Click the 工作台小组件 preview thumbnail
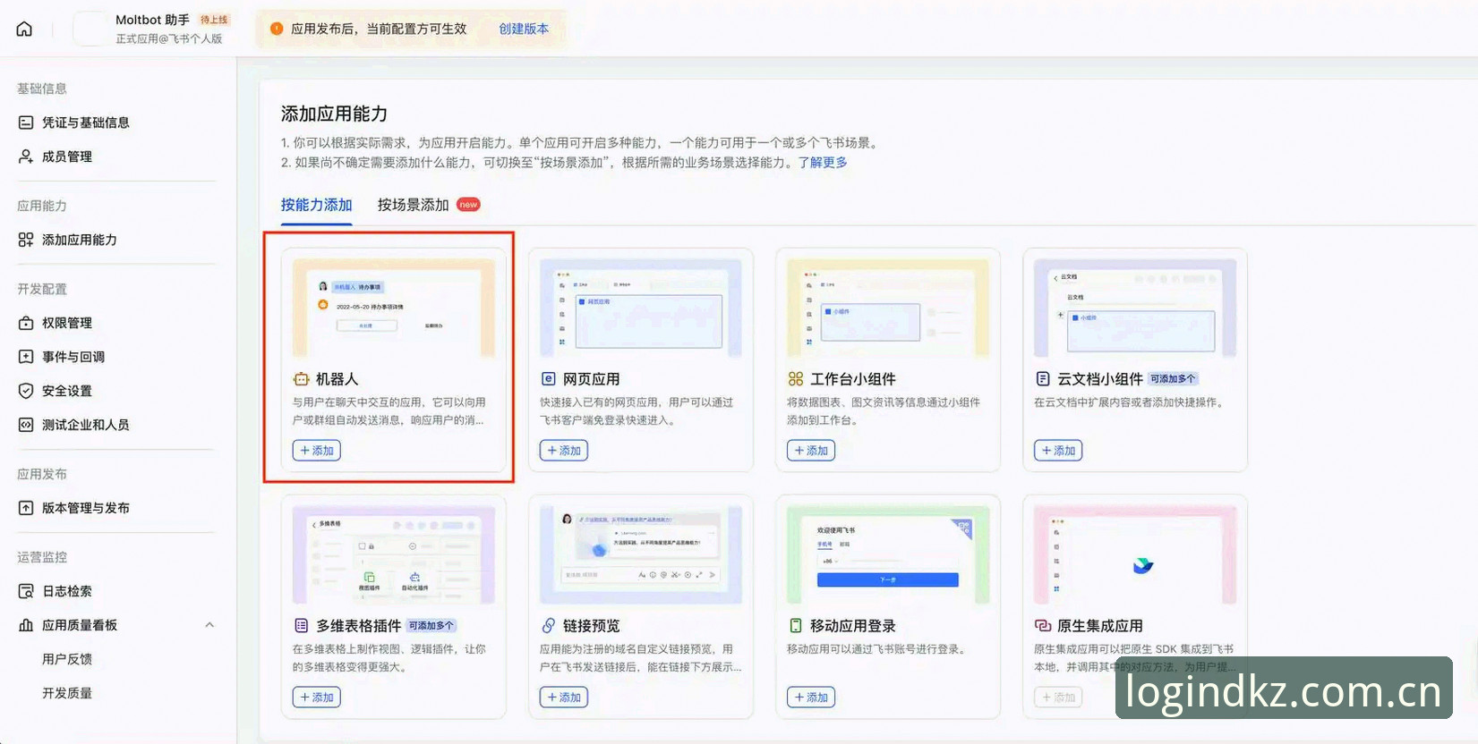1478x744 pixels. [x=888, y=309]
